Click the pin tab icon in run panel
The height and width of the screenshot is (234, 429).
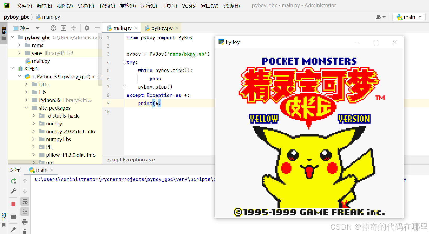click(x=13, y=230)
